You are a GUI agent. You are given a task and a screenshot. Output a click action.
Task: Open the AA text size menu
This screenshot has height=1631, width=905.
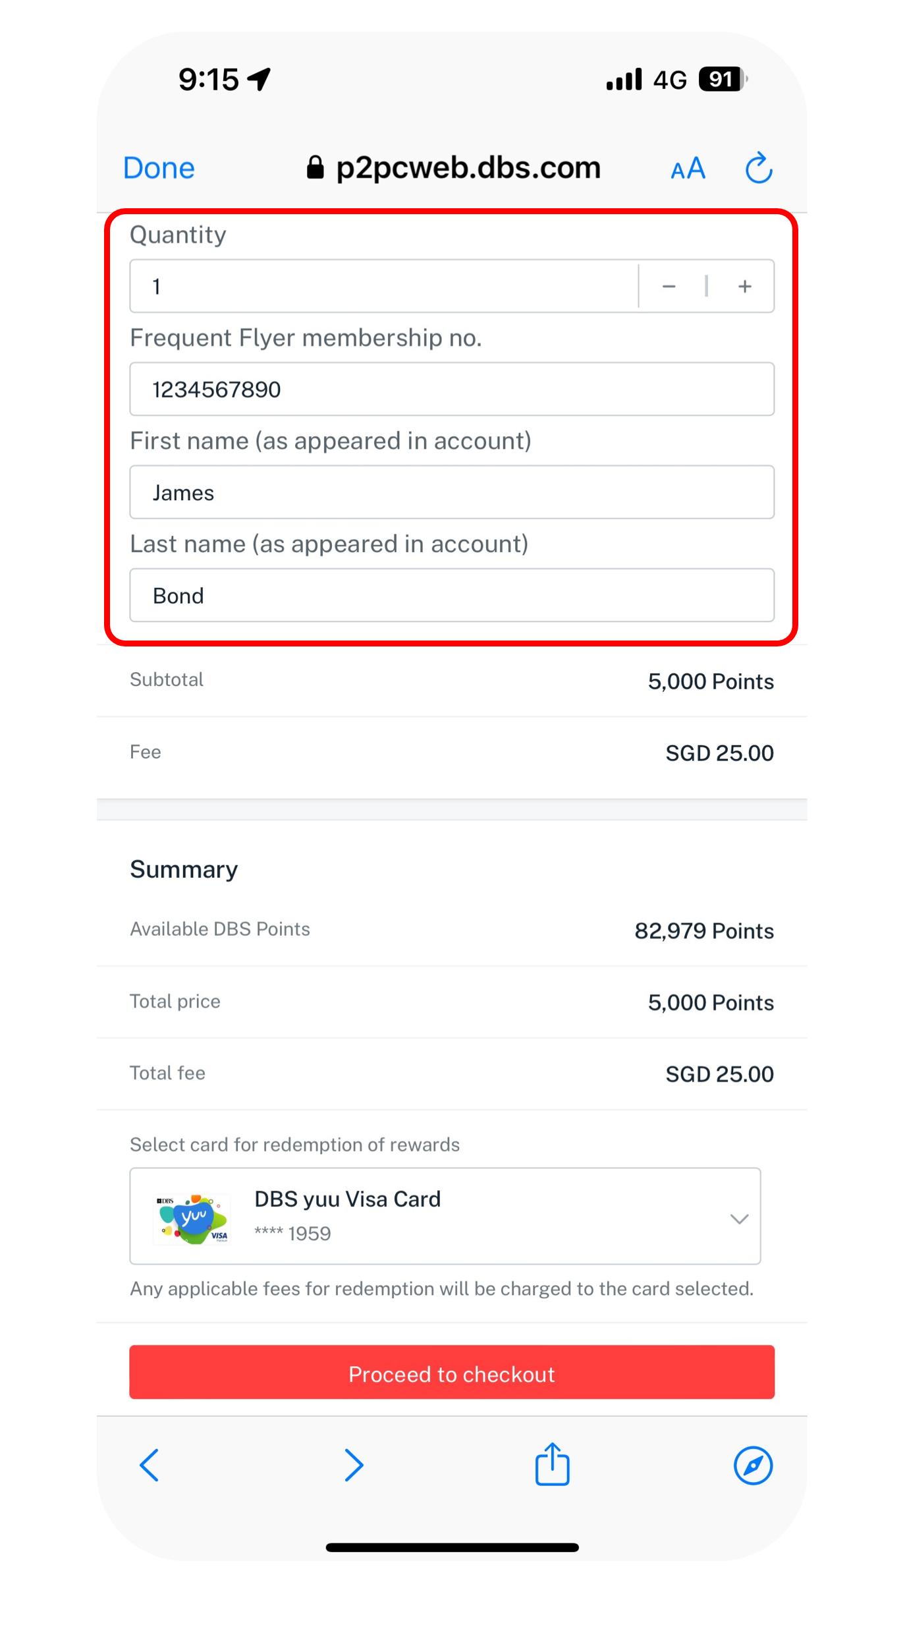coord(688,169)
